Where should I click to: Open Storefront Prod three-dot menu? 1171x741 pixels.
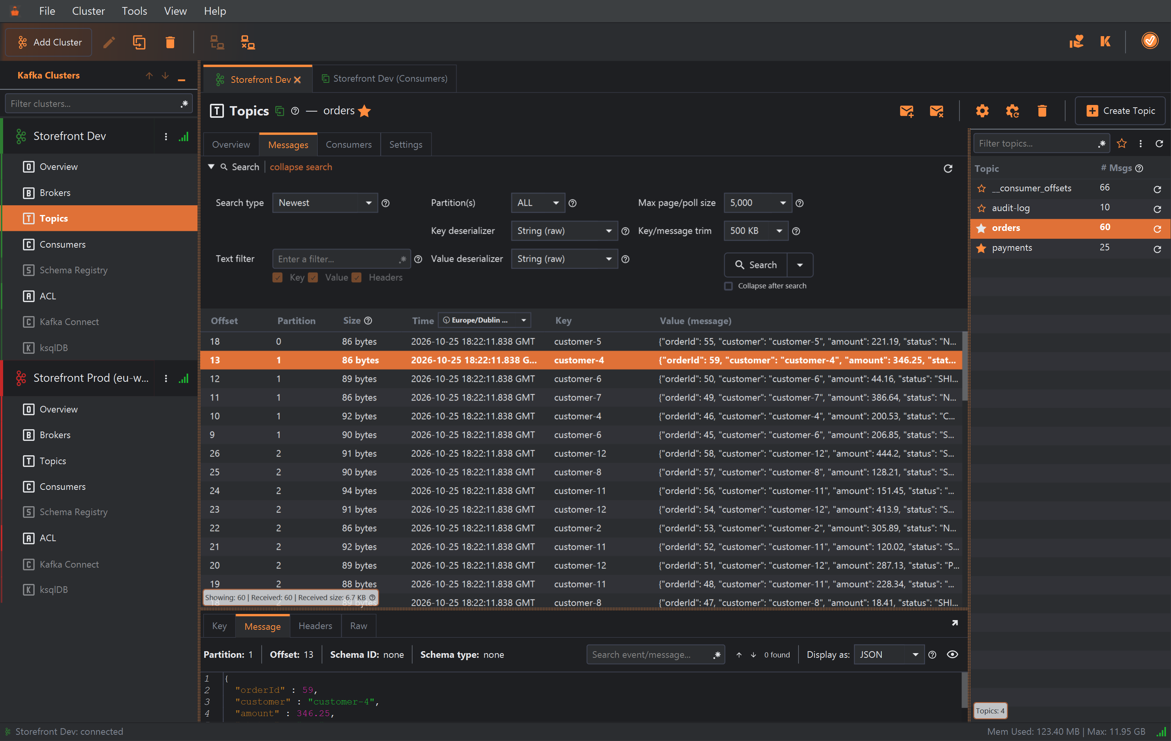pos(166,378)
